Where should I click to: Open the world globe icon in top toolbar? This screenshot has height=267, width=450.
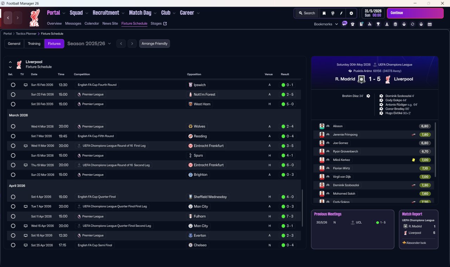333,13
